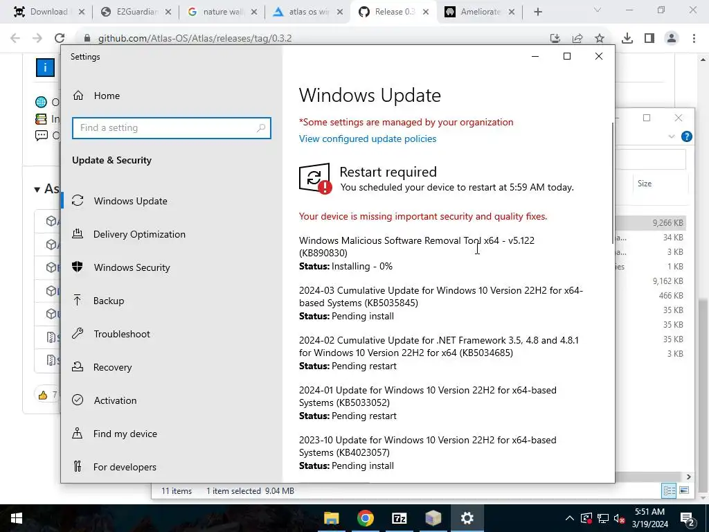Click Chrome's back navigation arrow
The image size is (709, 532).
click(x=15, y=39)
